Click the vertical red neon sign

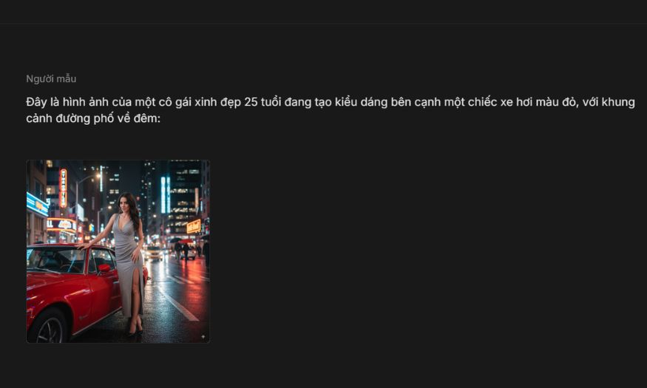pyautogui.click(x=63, y=188)
